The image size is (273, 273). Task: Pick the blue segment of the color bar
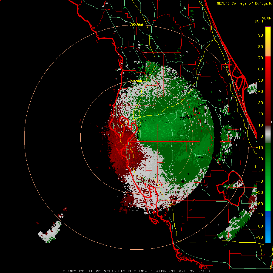[x=268, y=227]
